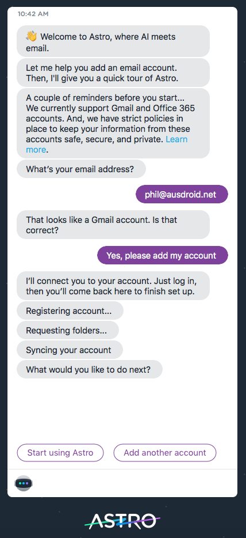Screen dimensions: 246x538
Task: Click the waving hand emoji in welcome message
Action: pyautogui.click(x=32, y=36)
